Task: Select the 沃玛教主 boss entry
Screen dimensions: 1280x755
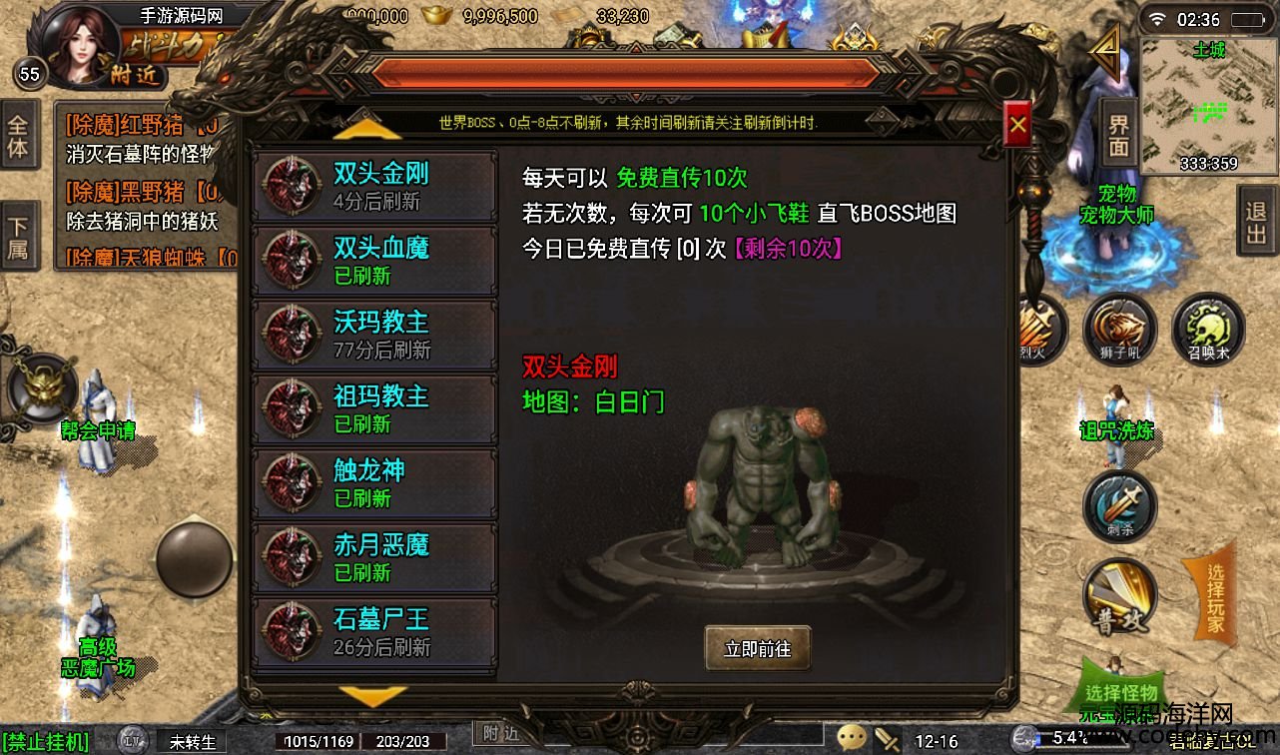Action: (374, 336)
